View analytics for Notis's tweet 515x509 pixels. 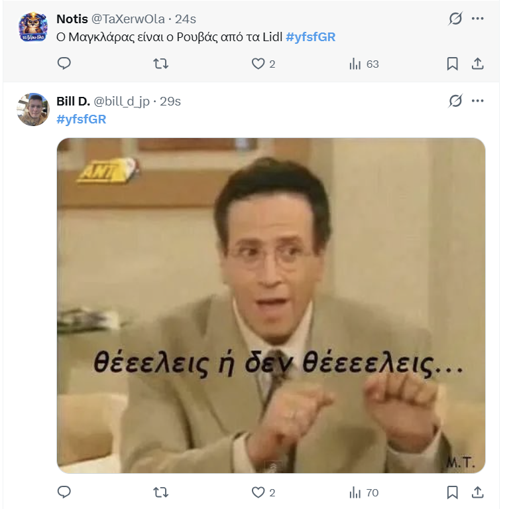click(x=355, y=64)
